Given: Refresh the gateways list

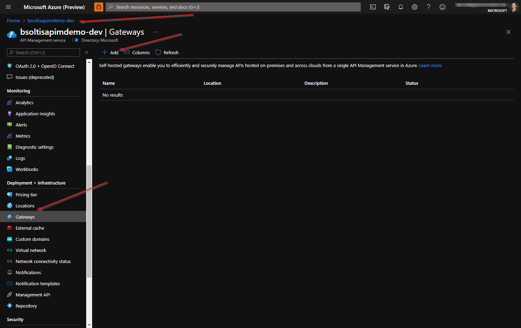Looking at the screenshot, I should coord(167,52).
